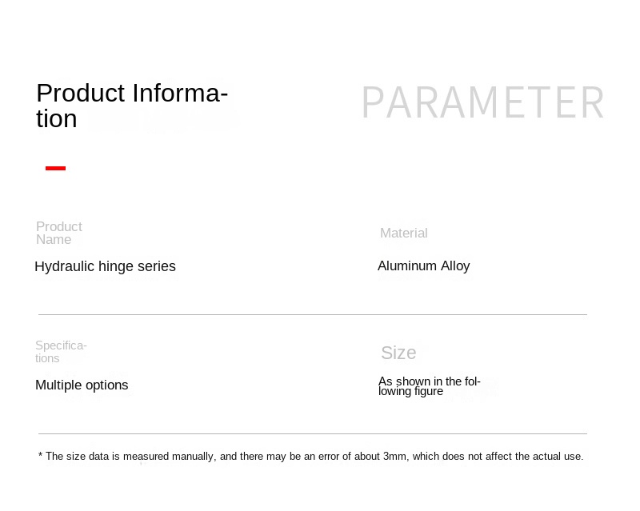Click the large PARAMETER title text
Image resolution: width=640 pixels, height=511 pixels.
482,103
